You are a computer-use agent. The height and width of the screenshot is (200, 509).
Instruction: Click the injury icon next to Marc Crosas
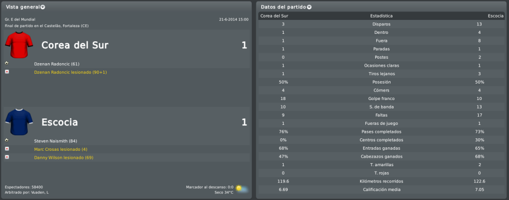click(7, 149)
